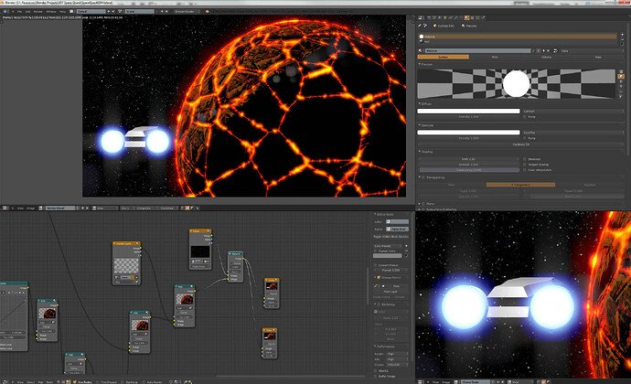Open the Render menu in top bar
This screenshot has height=384, width=631.
click(38, 11)
